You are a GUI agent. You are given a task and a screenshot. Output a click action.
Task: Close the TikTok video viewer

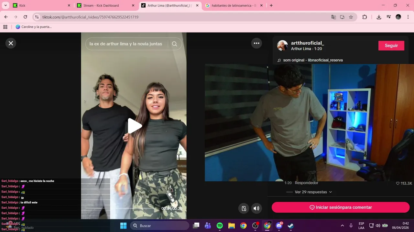coord(11,43)
